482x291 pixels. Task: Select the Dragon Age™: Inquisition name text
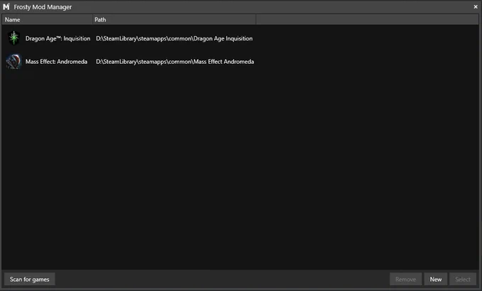(x=58, y=38)
